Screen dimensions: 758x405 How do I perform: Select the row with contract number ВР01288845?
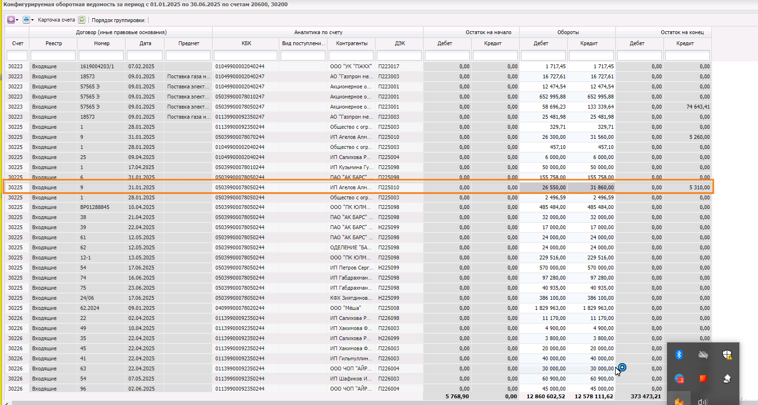point(359,207)
